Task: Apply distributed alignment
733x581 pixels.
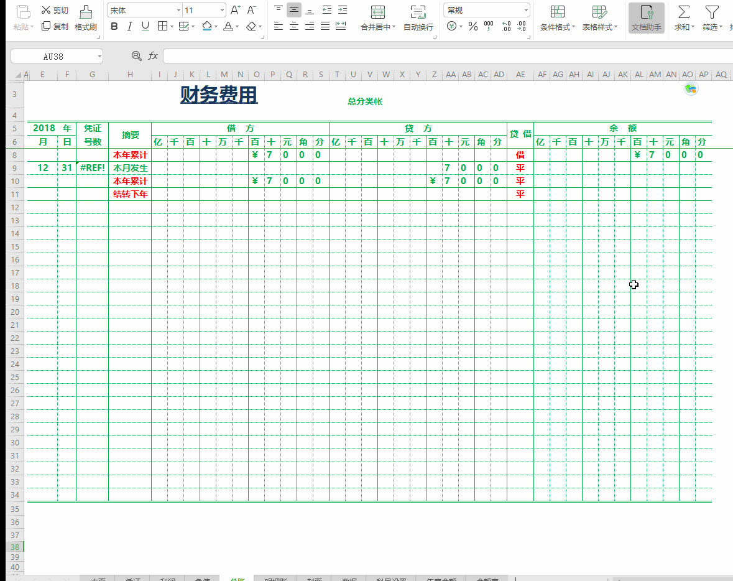Action: point(341,26)
